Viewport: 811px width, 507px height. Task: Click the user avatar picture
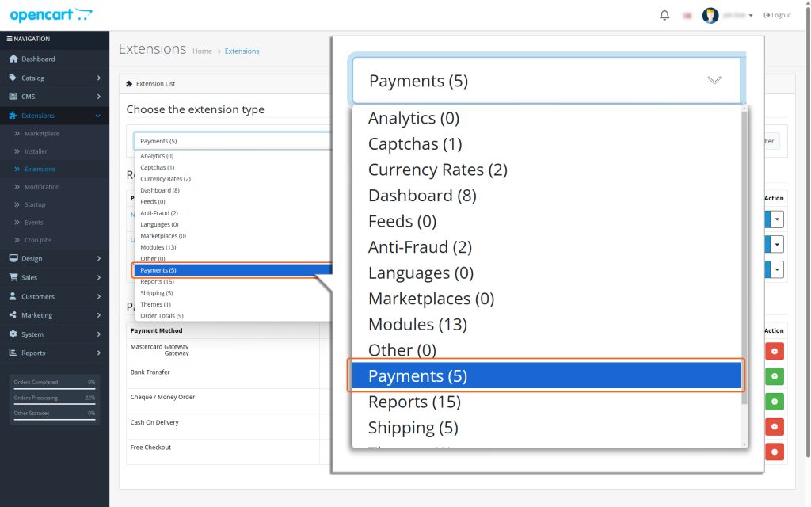710,15
